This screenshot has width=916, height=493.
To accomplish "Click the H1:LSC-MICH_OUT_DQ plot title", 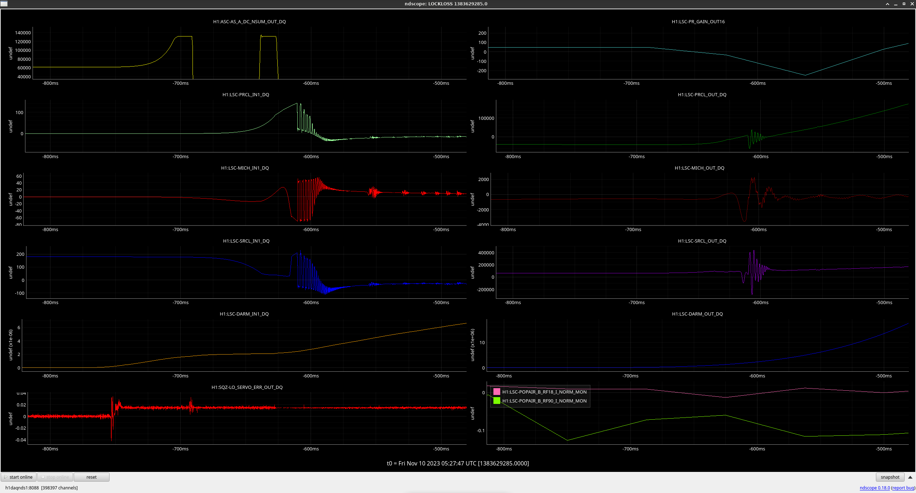I will [x=700, y=168].
